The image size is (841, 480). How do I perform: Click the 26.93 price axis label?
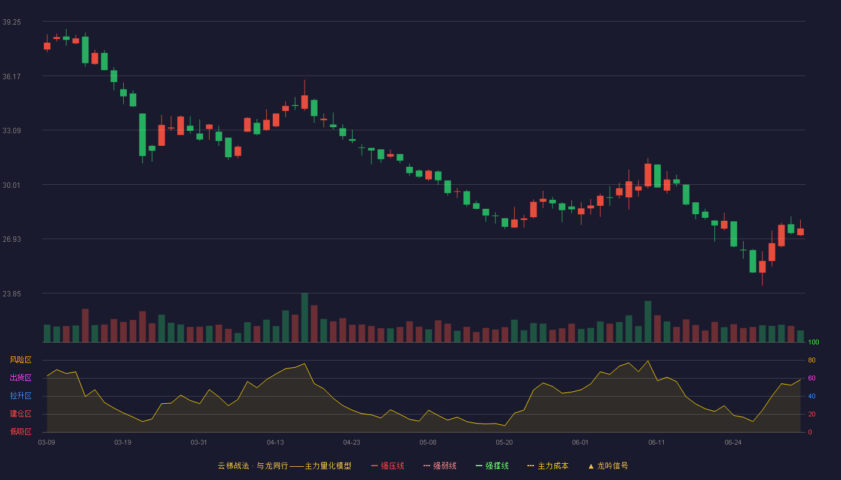click(x=11, y=239)
